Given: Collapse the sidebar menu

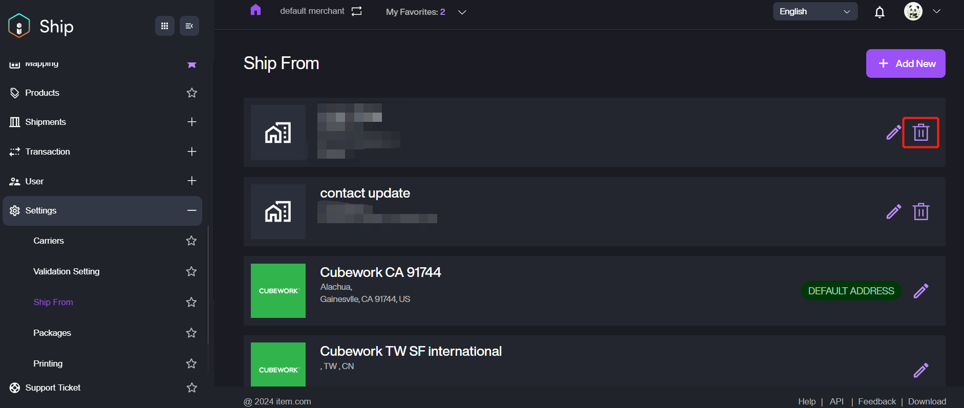Looking at the screenshot, I should point(189,26).
